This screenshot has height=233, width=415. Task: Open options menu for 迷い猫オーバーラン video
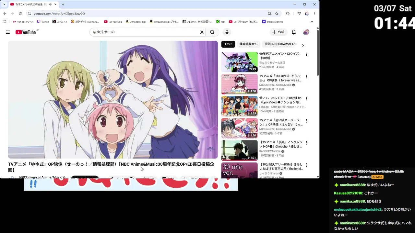[306, 121]
